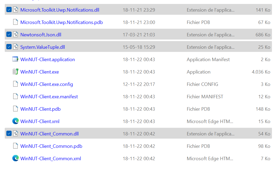Open the WinNUT-Client.exe.manifest link

pyautogui.click(x=49, y=96)
